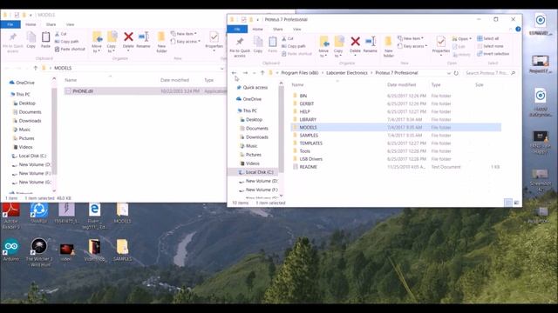
Task: Click History in Proteus window ribbon
Action: click(x=461, y=55)
